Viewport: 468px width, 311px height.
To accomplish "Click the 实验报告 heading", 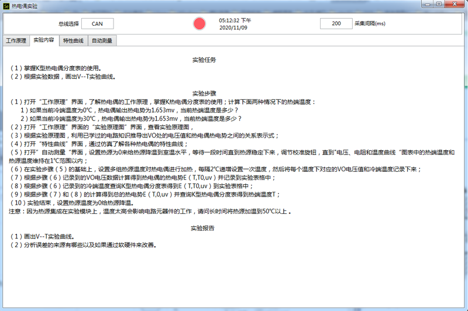I will coord(205,228).
